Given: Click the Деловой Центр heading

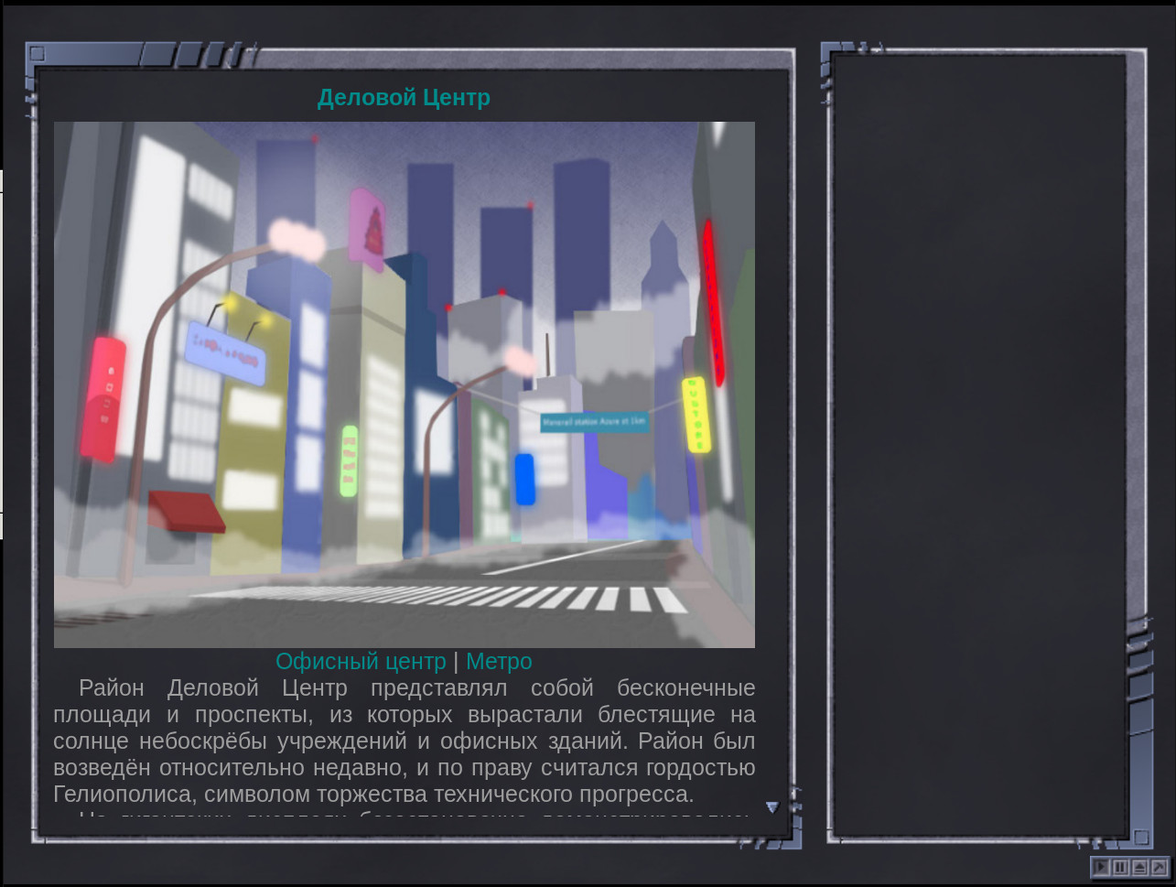Looking at the screenshot, I should [404, 97].
